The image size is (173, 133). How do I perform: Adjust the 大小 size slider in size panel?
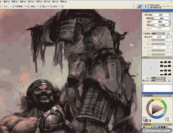coord(158,78)
